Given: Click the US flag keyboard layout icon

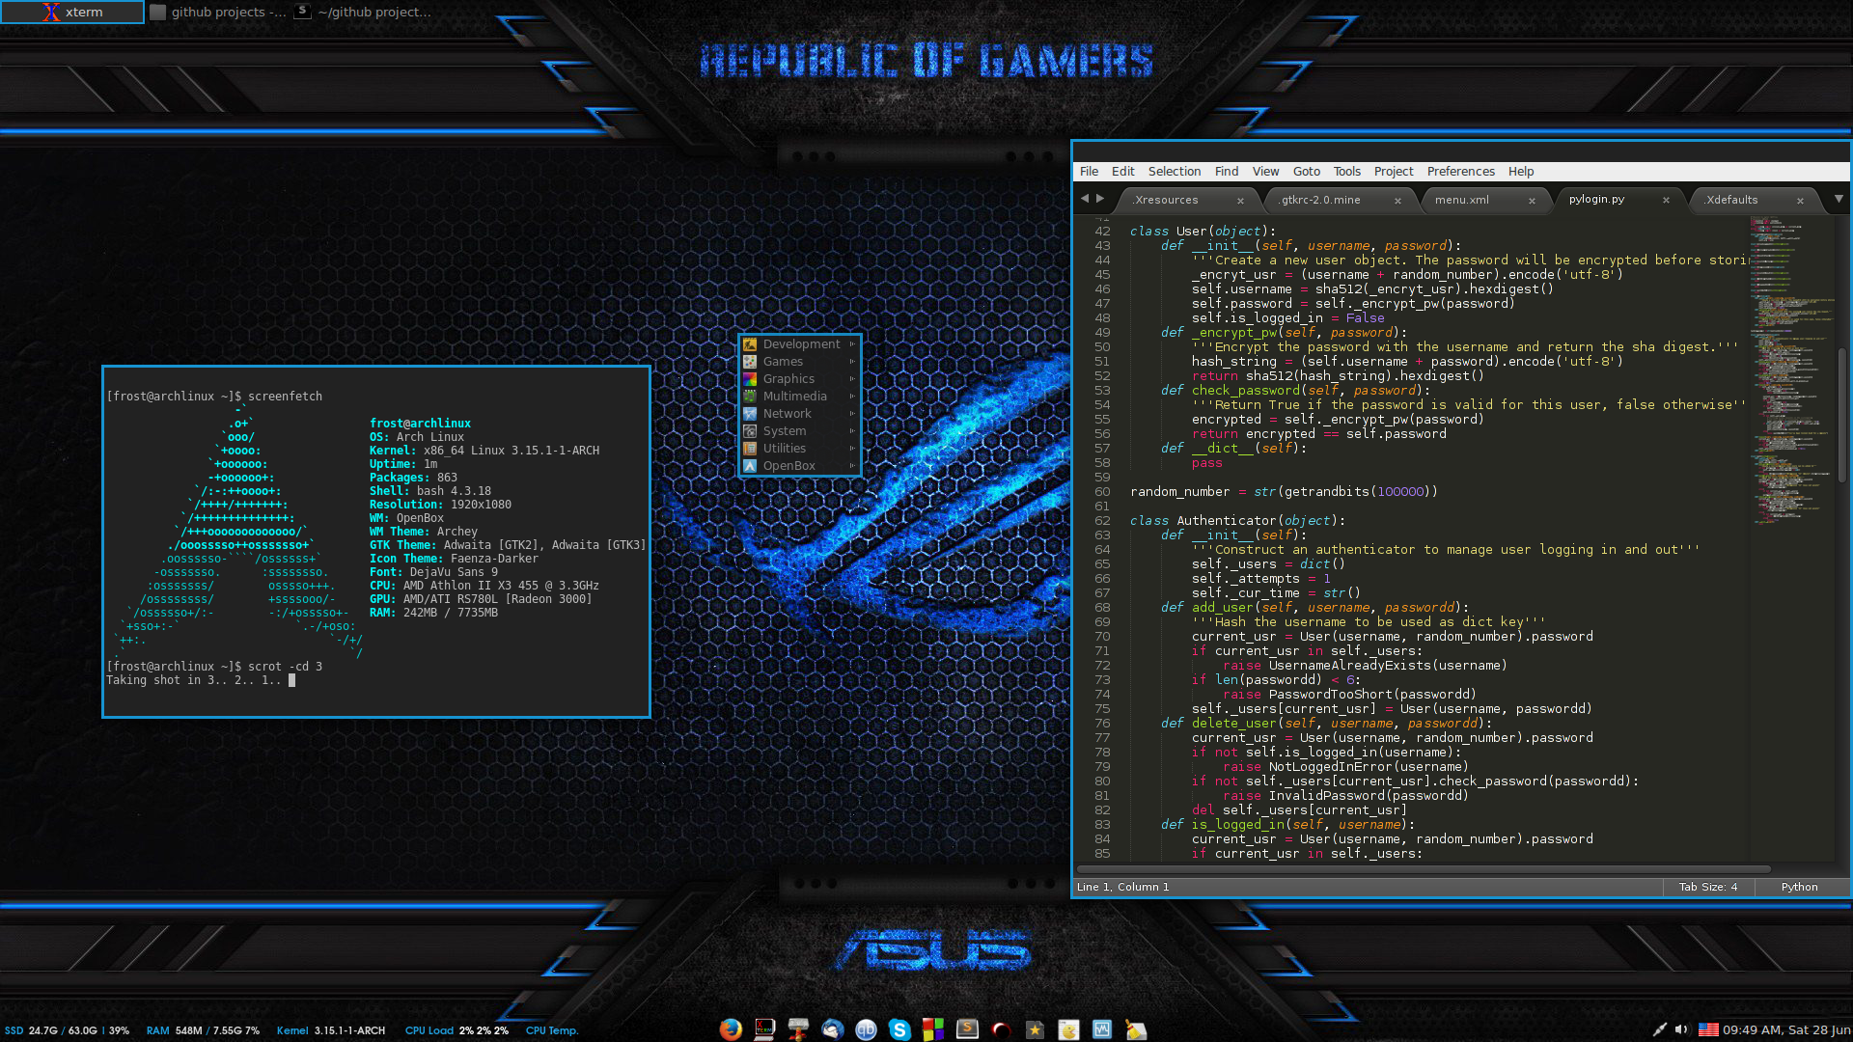Looking at the screenshot, I should click(1708, 1029).
